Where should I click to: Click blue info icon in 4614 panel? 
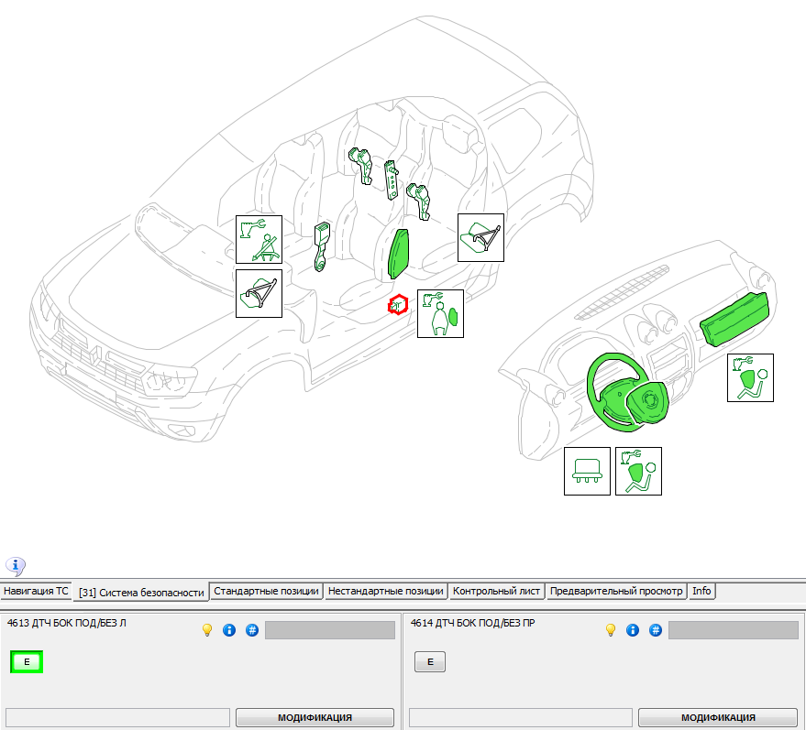pyautogui.click(x=634, y=630)
